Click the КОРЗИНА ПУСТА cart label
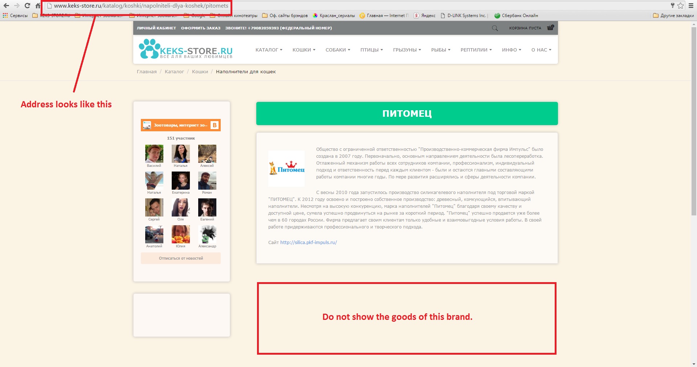Screen dimensions: 697x367 tap(525, 28)
